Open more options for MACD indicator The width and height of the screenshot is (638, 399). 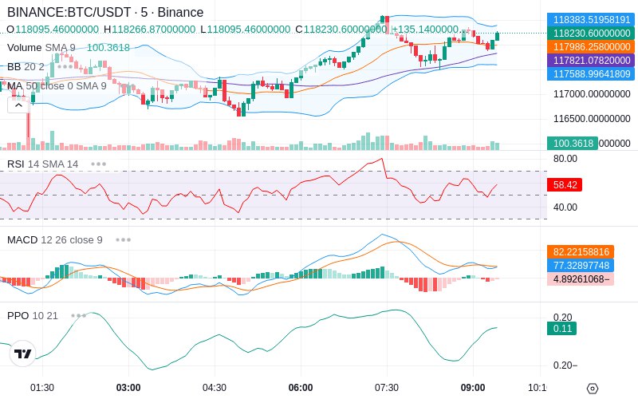coord(123,240)
